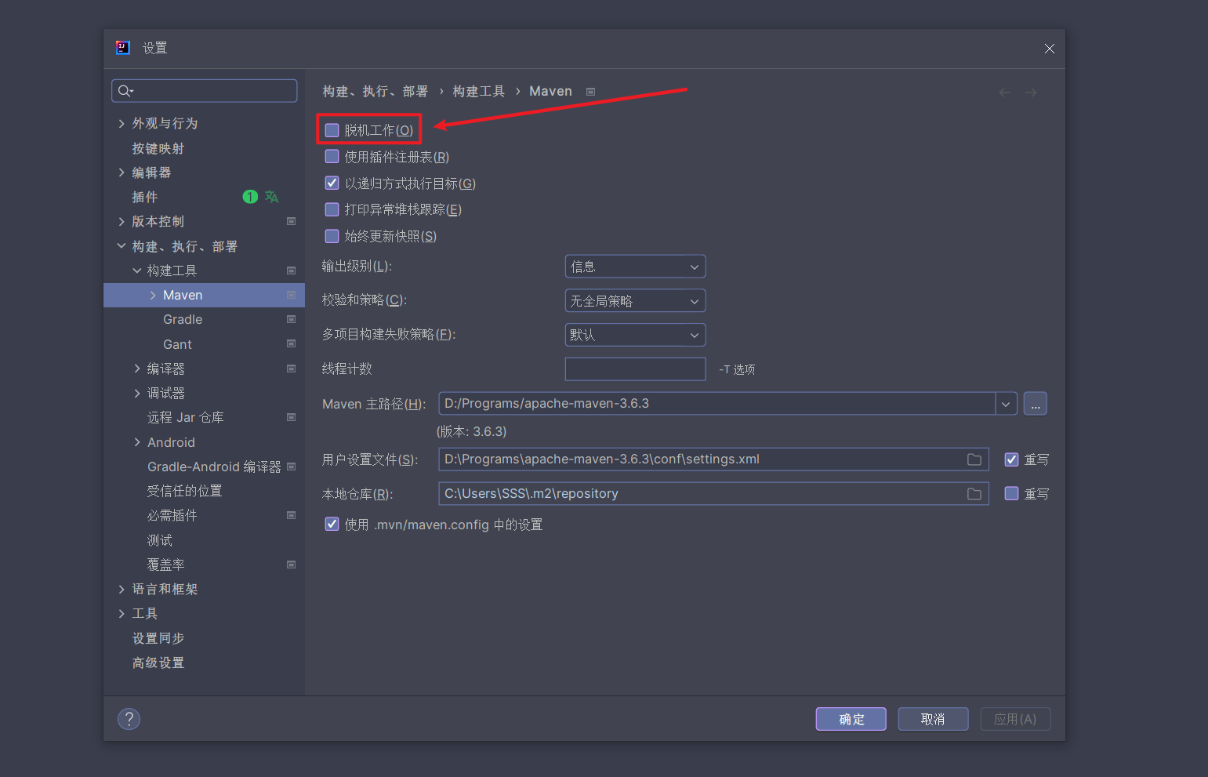
Task: Click 构建工具 in the breadcrumb
Action: pyautogui.click(x=479, y=92)
